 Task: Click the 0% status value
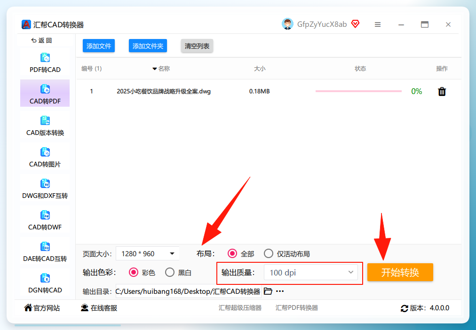click(x=417, y=91)
